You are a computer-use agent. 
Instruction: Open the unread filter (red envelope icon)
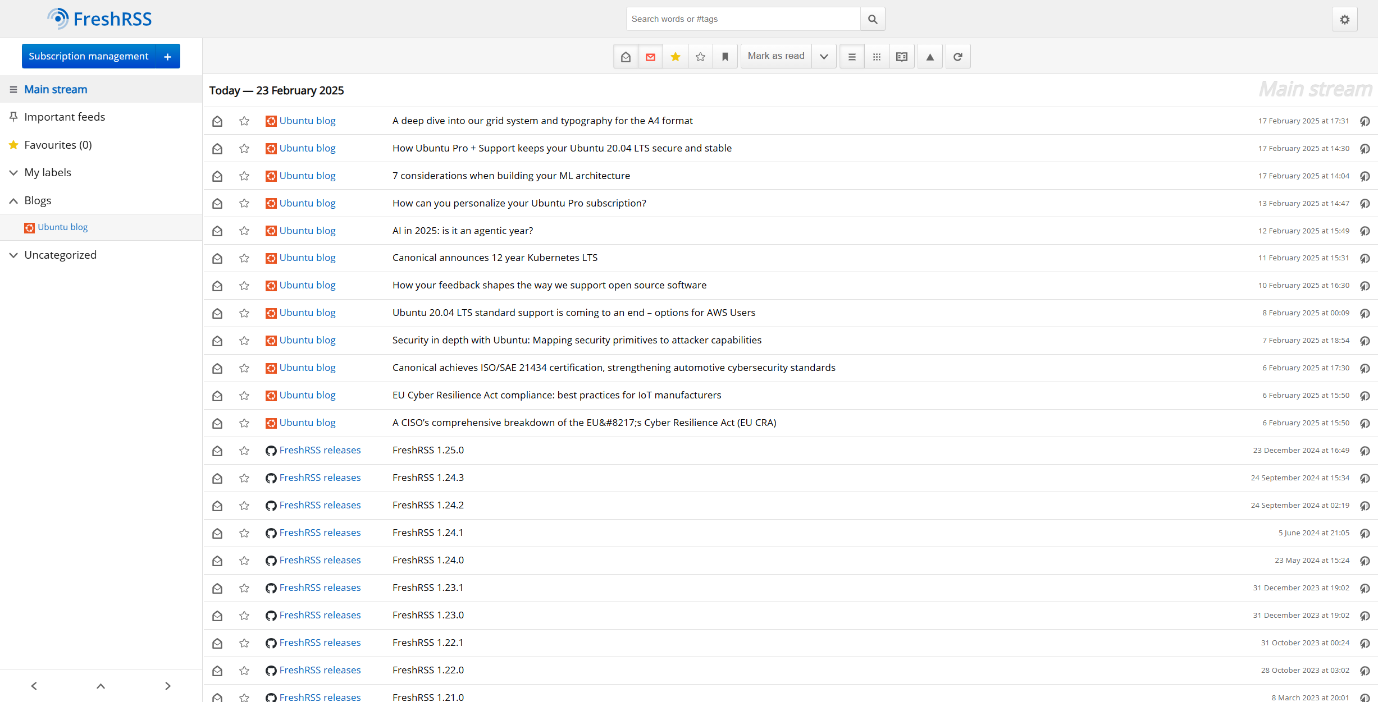[650, 56]
